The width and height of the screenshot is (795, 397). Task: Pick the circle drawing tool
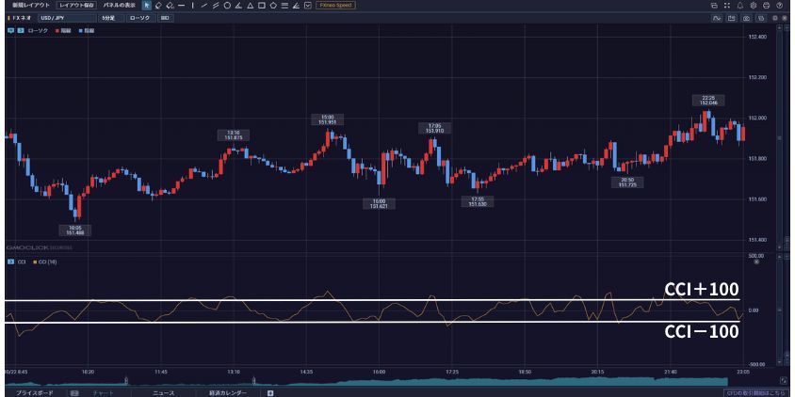pyautogui.click(x=227, y=6)
